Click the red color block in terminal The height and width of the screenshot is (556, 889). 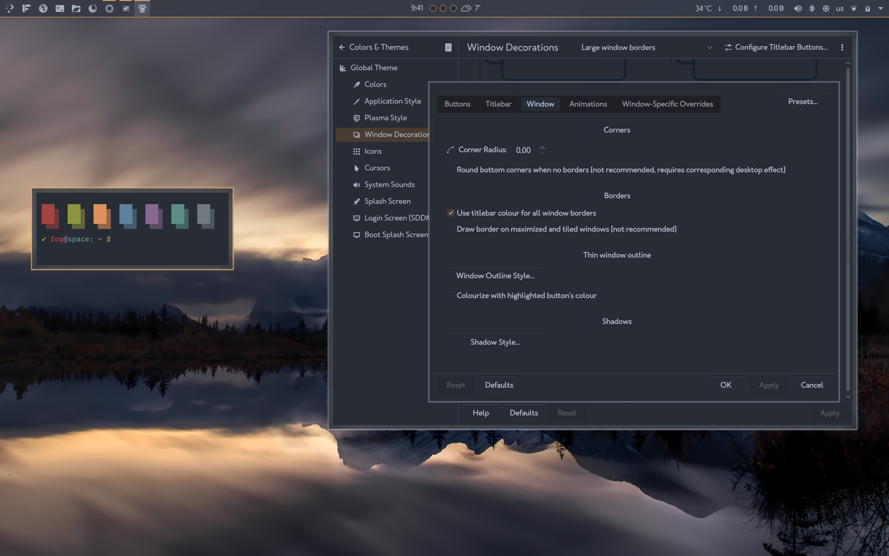[49, 215]
